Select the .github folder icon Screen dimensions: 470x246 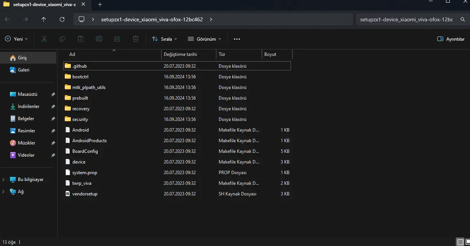coord(68,66)
